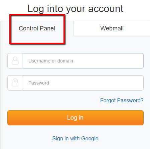The height and width of the screenshot is (149, 150).
Task: Click the user silhouette icon beside username field
Action: tap(15, 61)
